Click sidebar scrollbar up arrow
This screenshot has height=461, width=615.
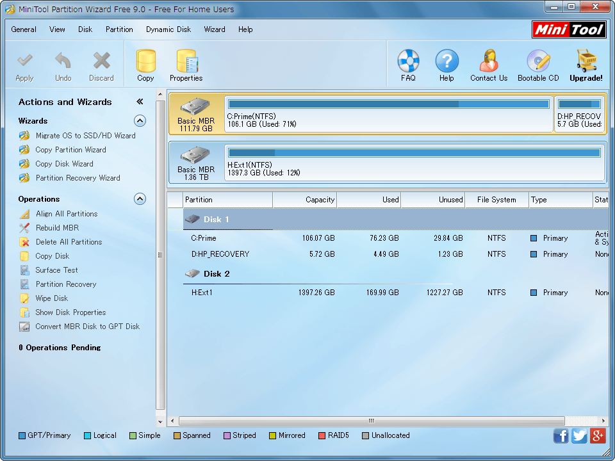(x=160, y=94)
